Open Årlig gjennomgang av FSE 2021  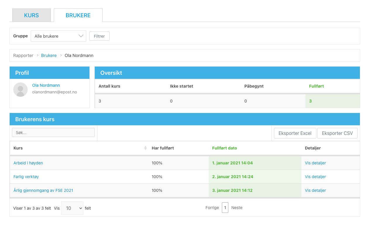coord(43,190)
